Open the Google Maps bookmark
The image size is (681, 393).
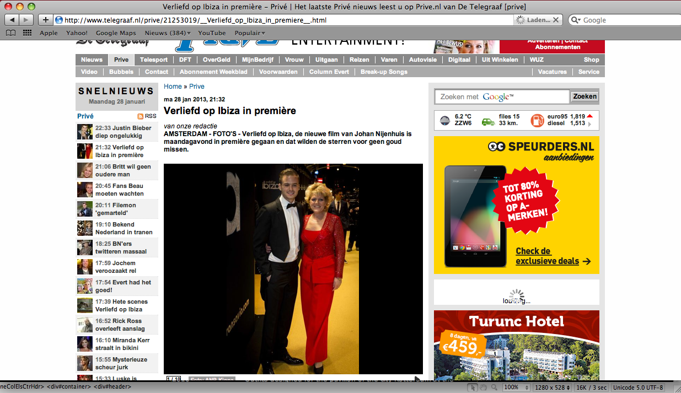[x=116, y=33]
